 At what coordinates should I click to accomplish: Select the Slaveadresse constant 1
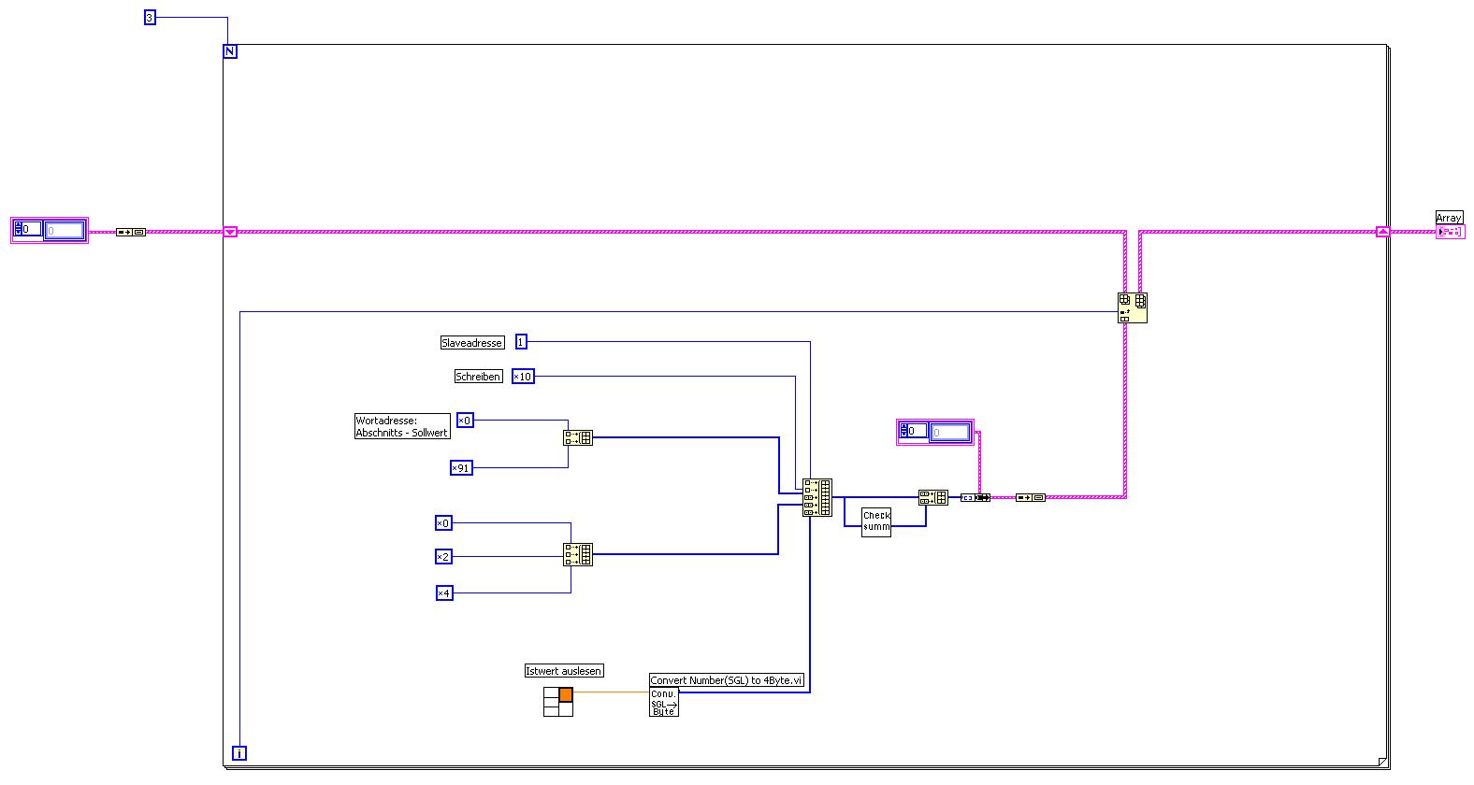pyautogui.click(x=521, y=342)
